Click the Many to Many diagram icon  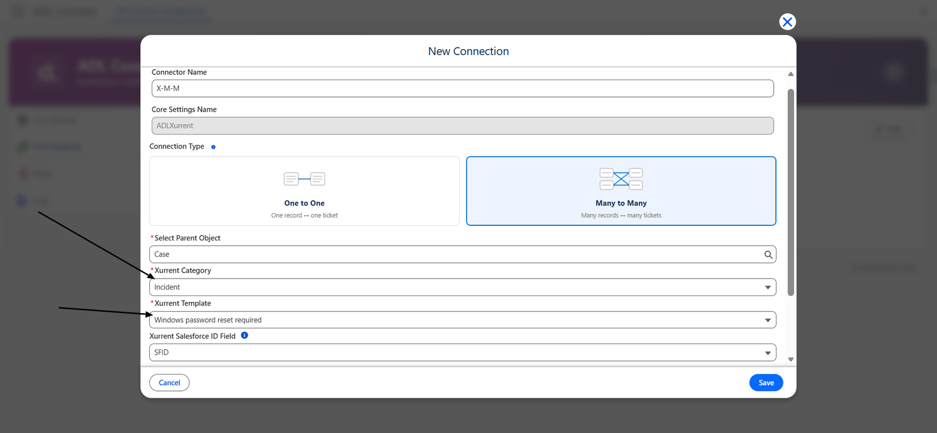tap(621, 179)
